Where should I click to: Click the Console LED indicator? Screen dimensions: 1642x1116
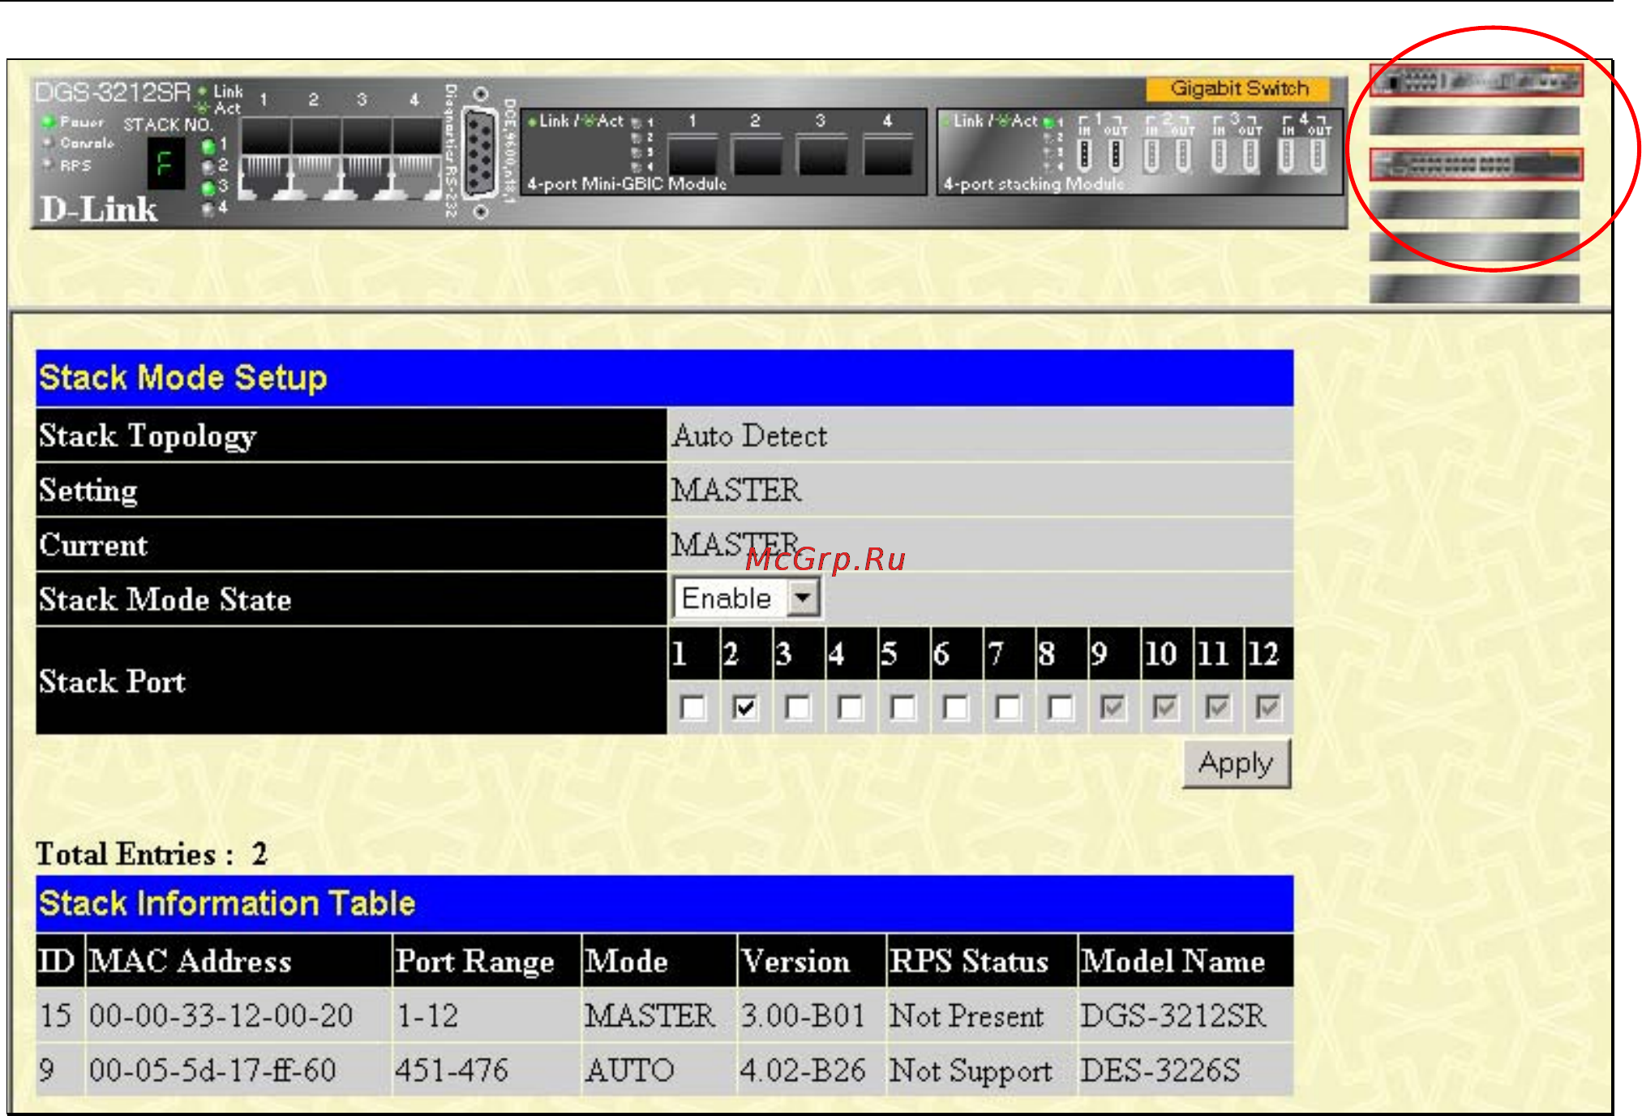click(x=48, y=143)
